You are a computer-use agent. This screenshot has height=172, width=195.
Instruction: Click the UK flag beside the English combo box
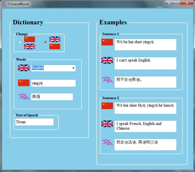point(24,68)
